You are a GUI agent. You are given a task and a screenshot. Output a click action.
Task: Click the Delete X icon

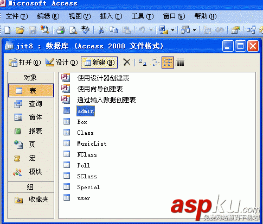[127, 63]
